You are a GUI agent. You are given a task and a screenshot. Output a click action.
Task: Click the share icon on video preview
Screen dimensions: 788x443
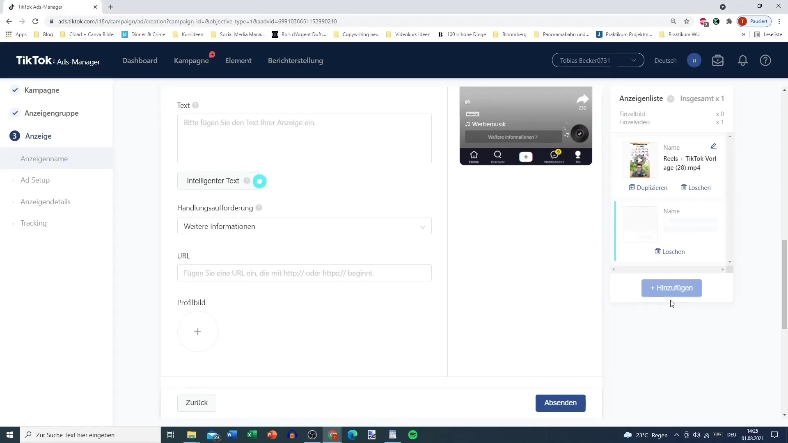pos(582,98)
